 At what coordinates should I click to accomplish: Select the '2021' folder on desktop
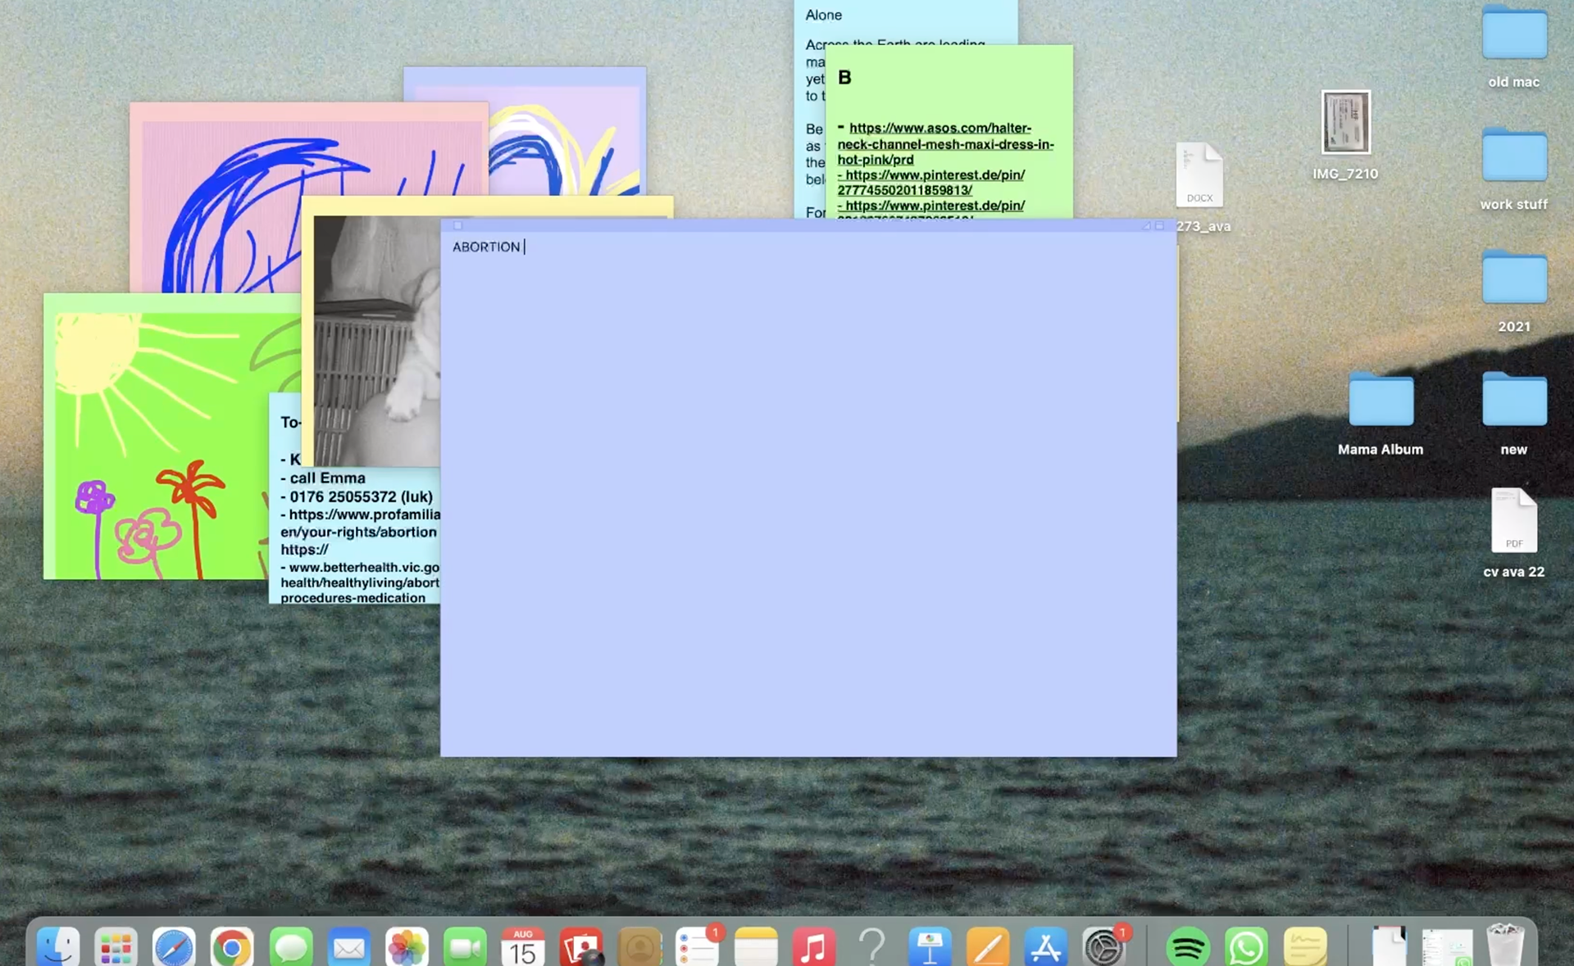coord(1513,291)
